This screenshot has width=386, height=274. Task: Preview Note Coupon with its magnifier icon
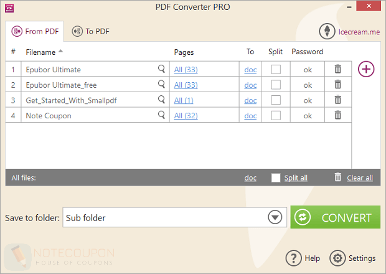(161, 115)
